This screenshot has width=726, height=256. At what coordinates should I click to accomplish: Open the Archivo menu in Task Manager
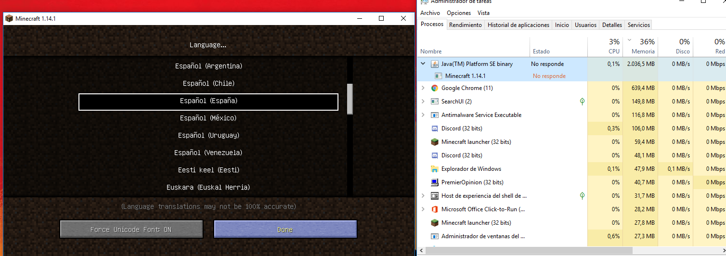click(x=430, y=13)
